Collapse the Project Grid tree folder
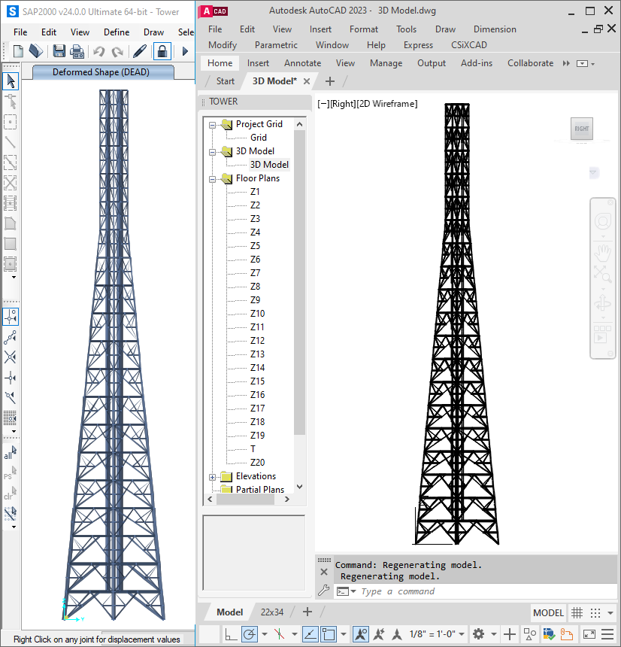Viewport: 621px width, 647px height. coord(212,125)
